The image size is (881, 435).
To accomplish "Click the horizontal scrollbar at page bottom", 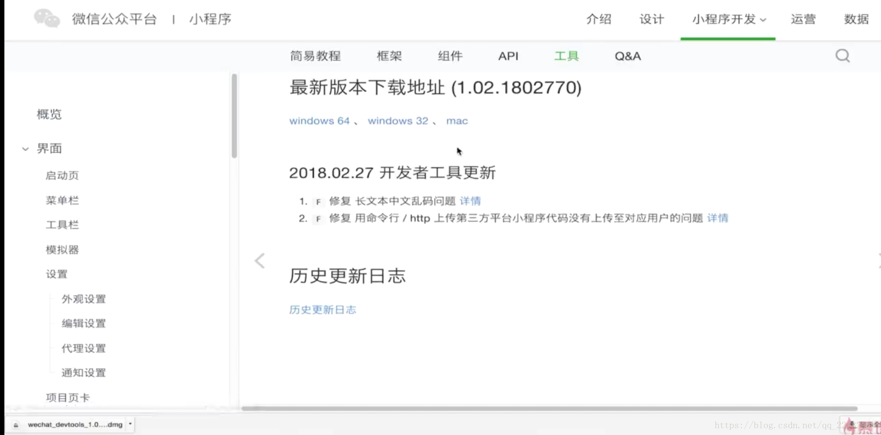I will [x=549, y=408].
